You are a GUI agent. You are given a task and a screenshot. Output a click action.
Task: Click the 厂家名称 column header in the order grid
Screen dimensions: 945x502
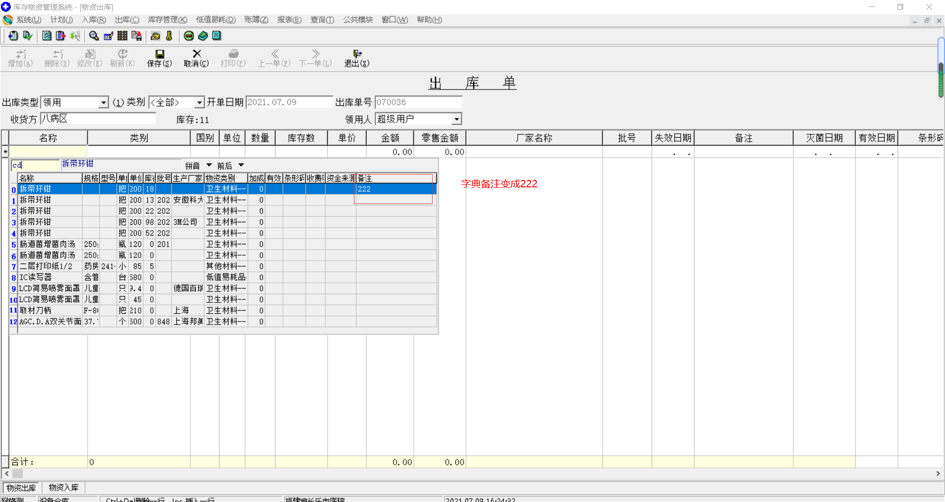pos(534,138)
